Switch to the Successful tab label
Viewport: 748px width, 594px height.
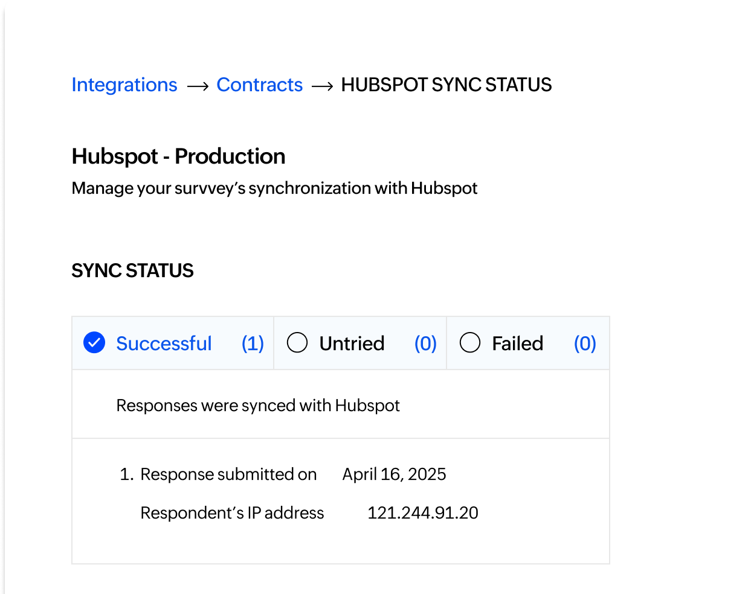coord(164,343)
